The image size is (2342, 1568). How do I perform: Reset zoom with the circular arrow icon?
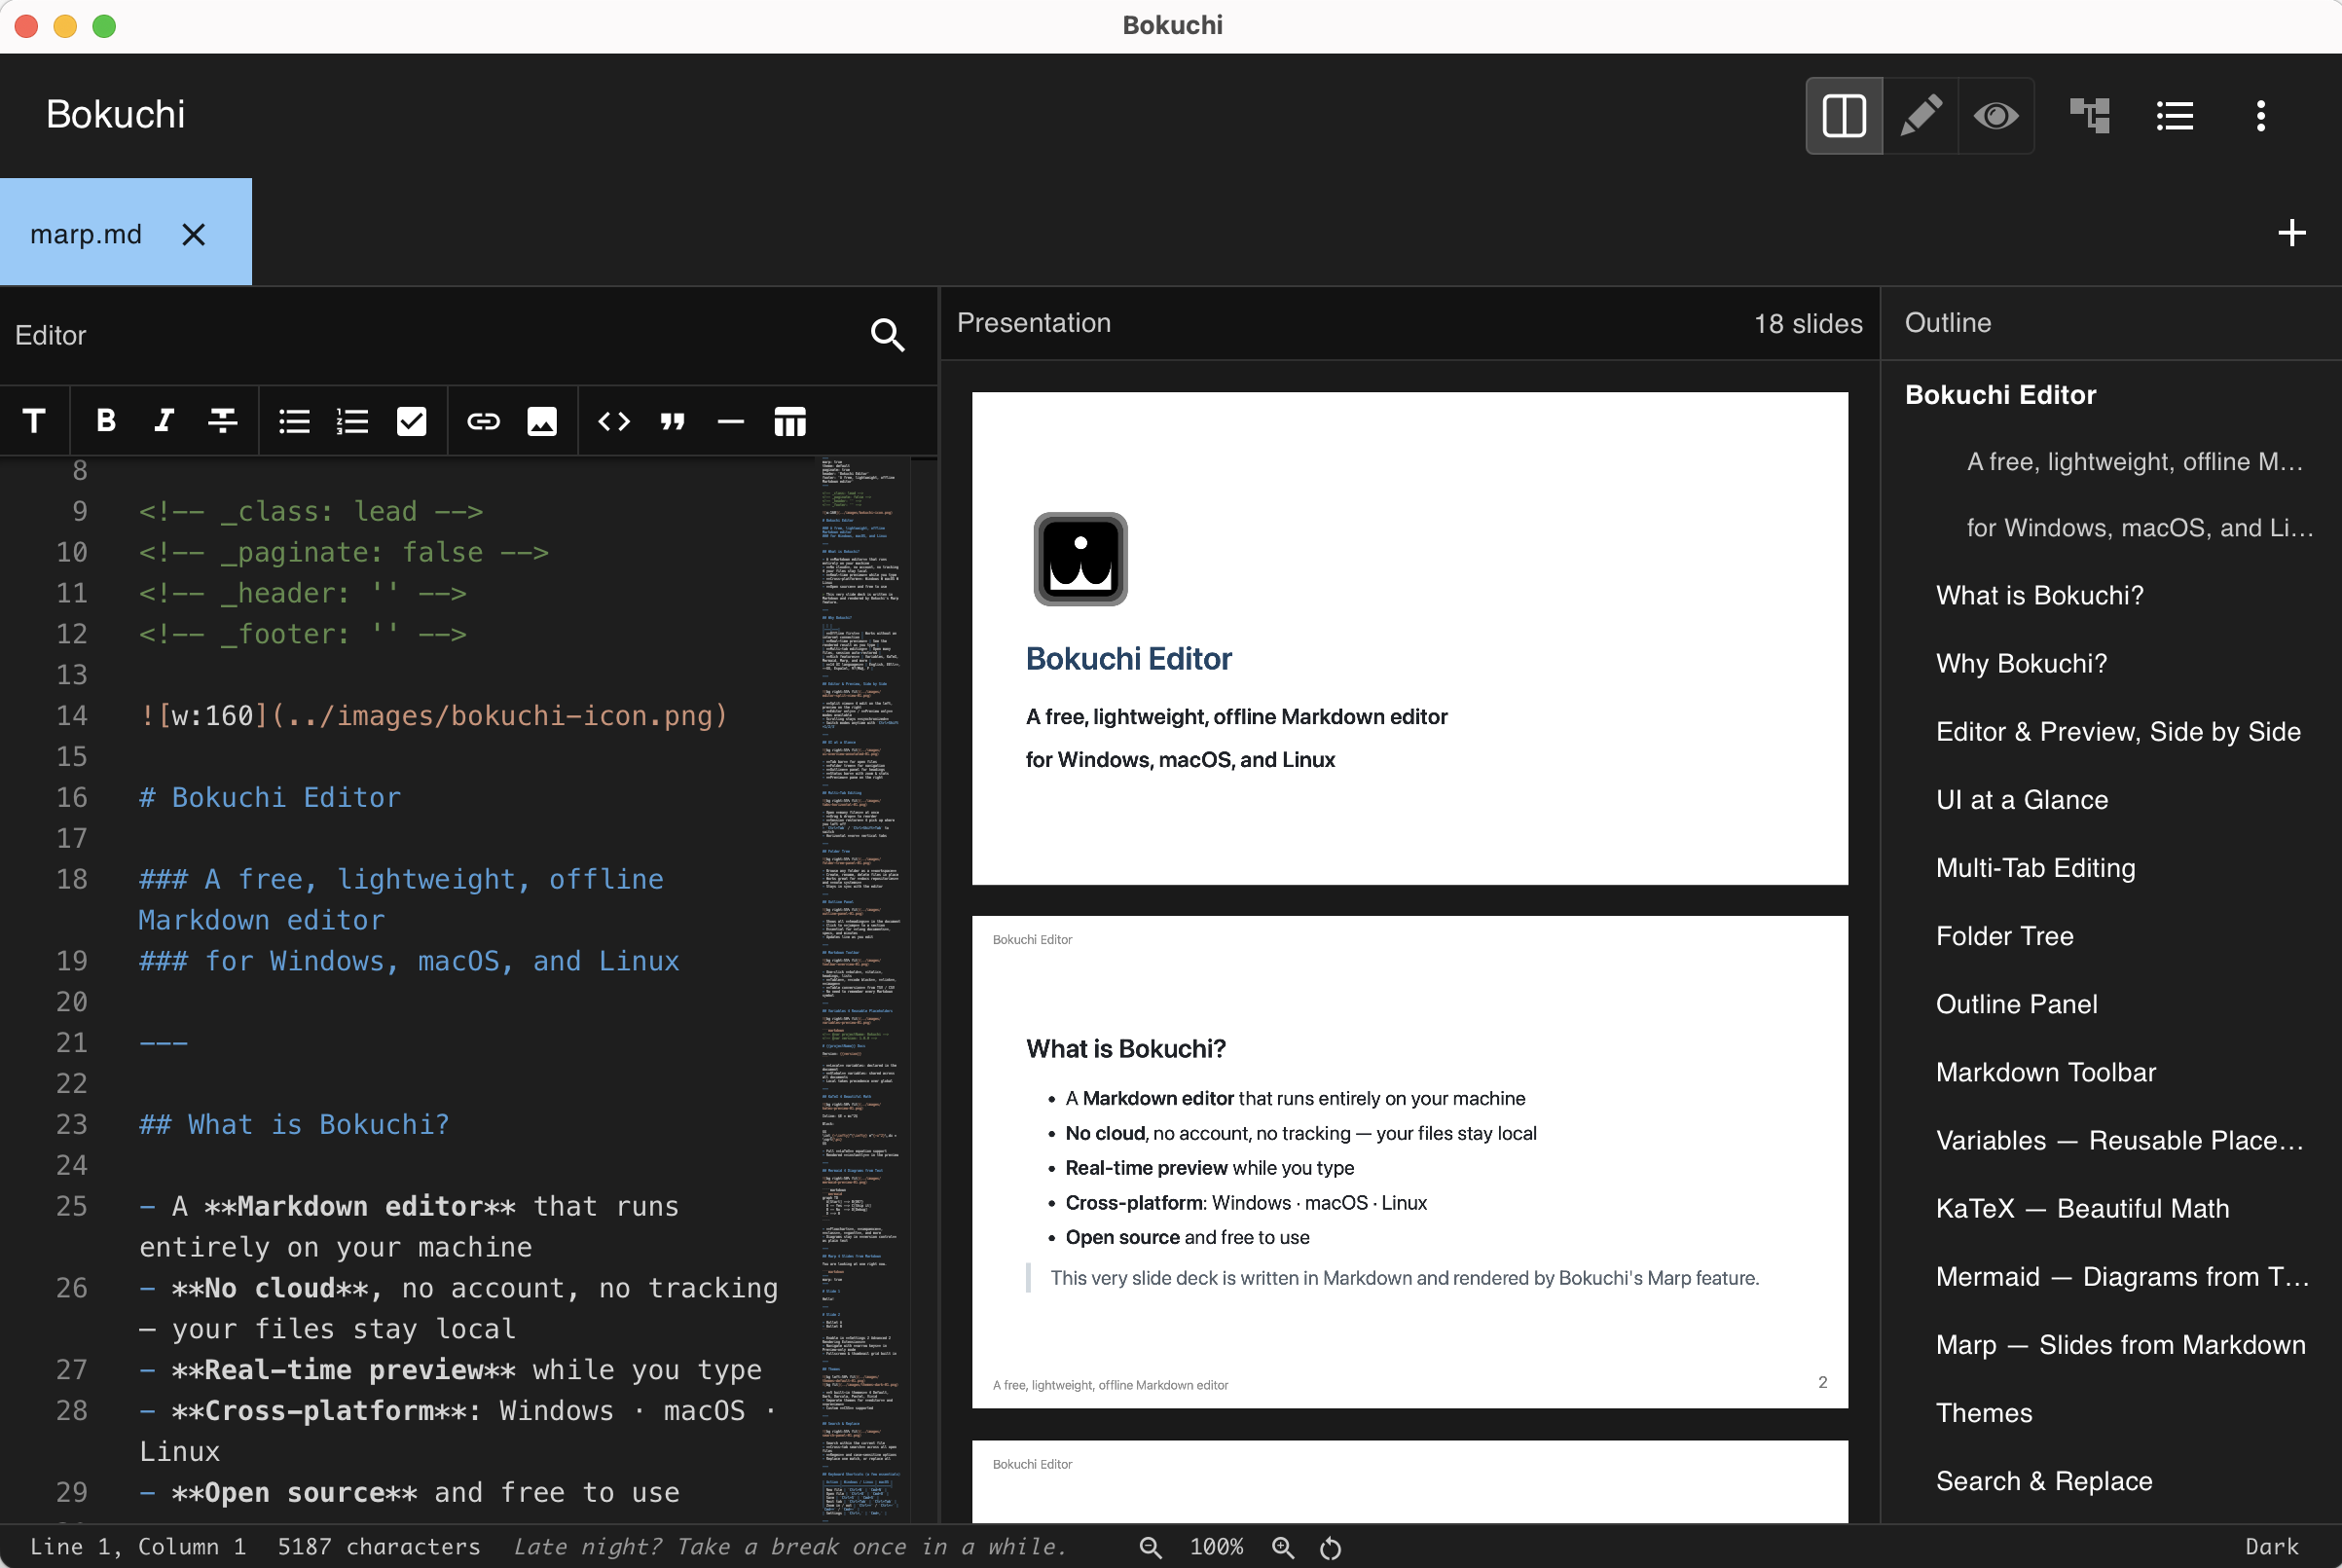(x=1331, y=1547)
